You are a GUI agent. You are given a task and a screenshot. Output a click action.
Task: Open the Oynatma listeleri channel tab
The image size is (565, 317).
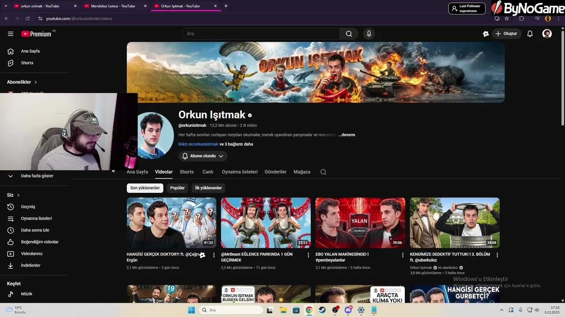(240, 172)
